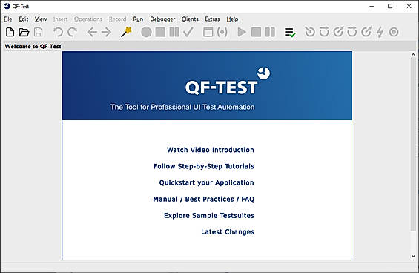Image resolution: width=419 pixels, height=273 pixels.
Task: Click the scrollbar up arrow
Action: coord(413,55)
